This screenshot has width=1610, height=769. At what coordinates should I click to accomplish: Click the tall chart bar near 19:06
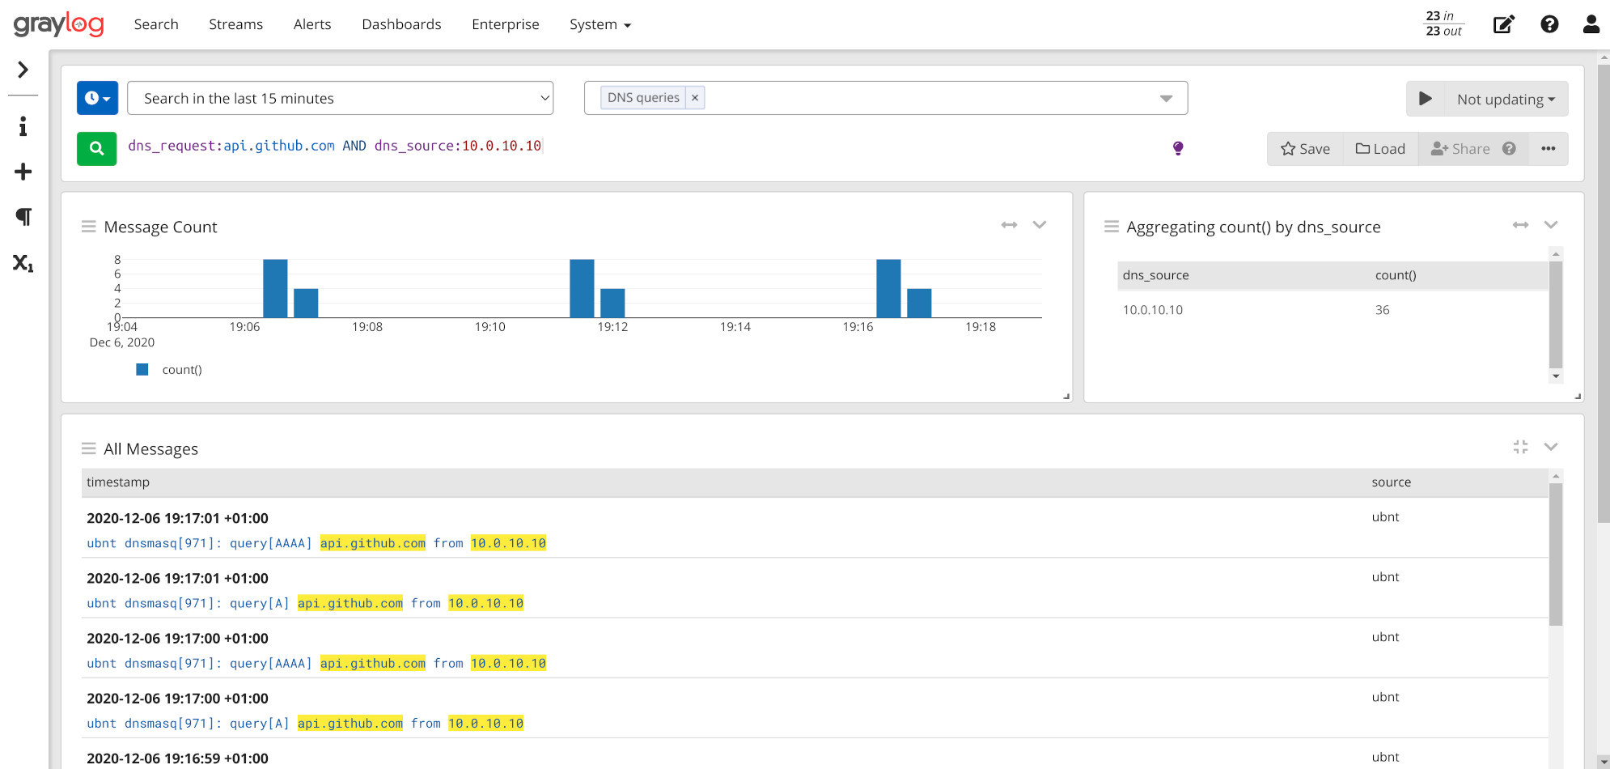tap(275, 289)
